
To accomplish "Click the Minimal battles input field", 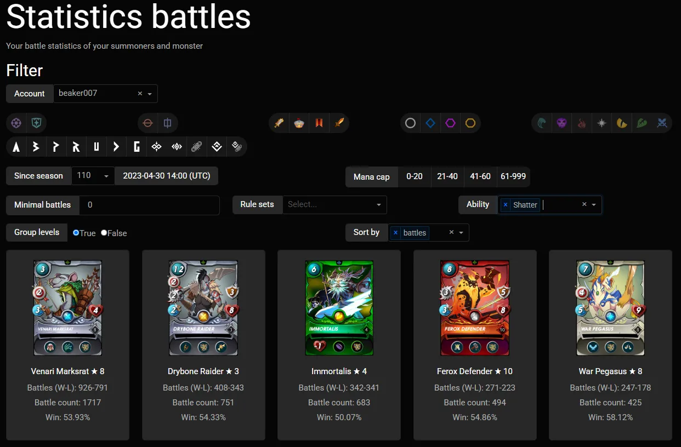I will pos(149,205).
